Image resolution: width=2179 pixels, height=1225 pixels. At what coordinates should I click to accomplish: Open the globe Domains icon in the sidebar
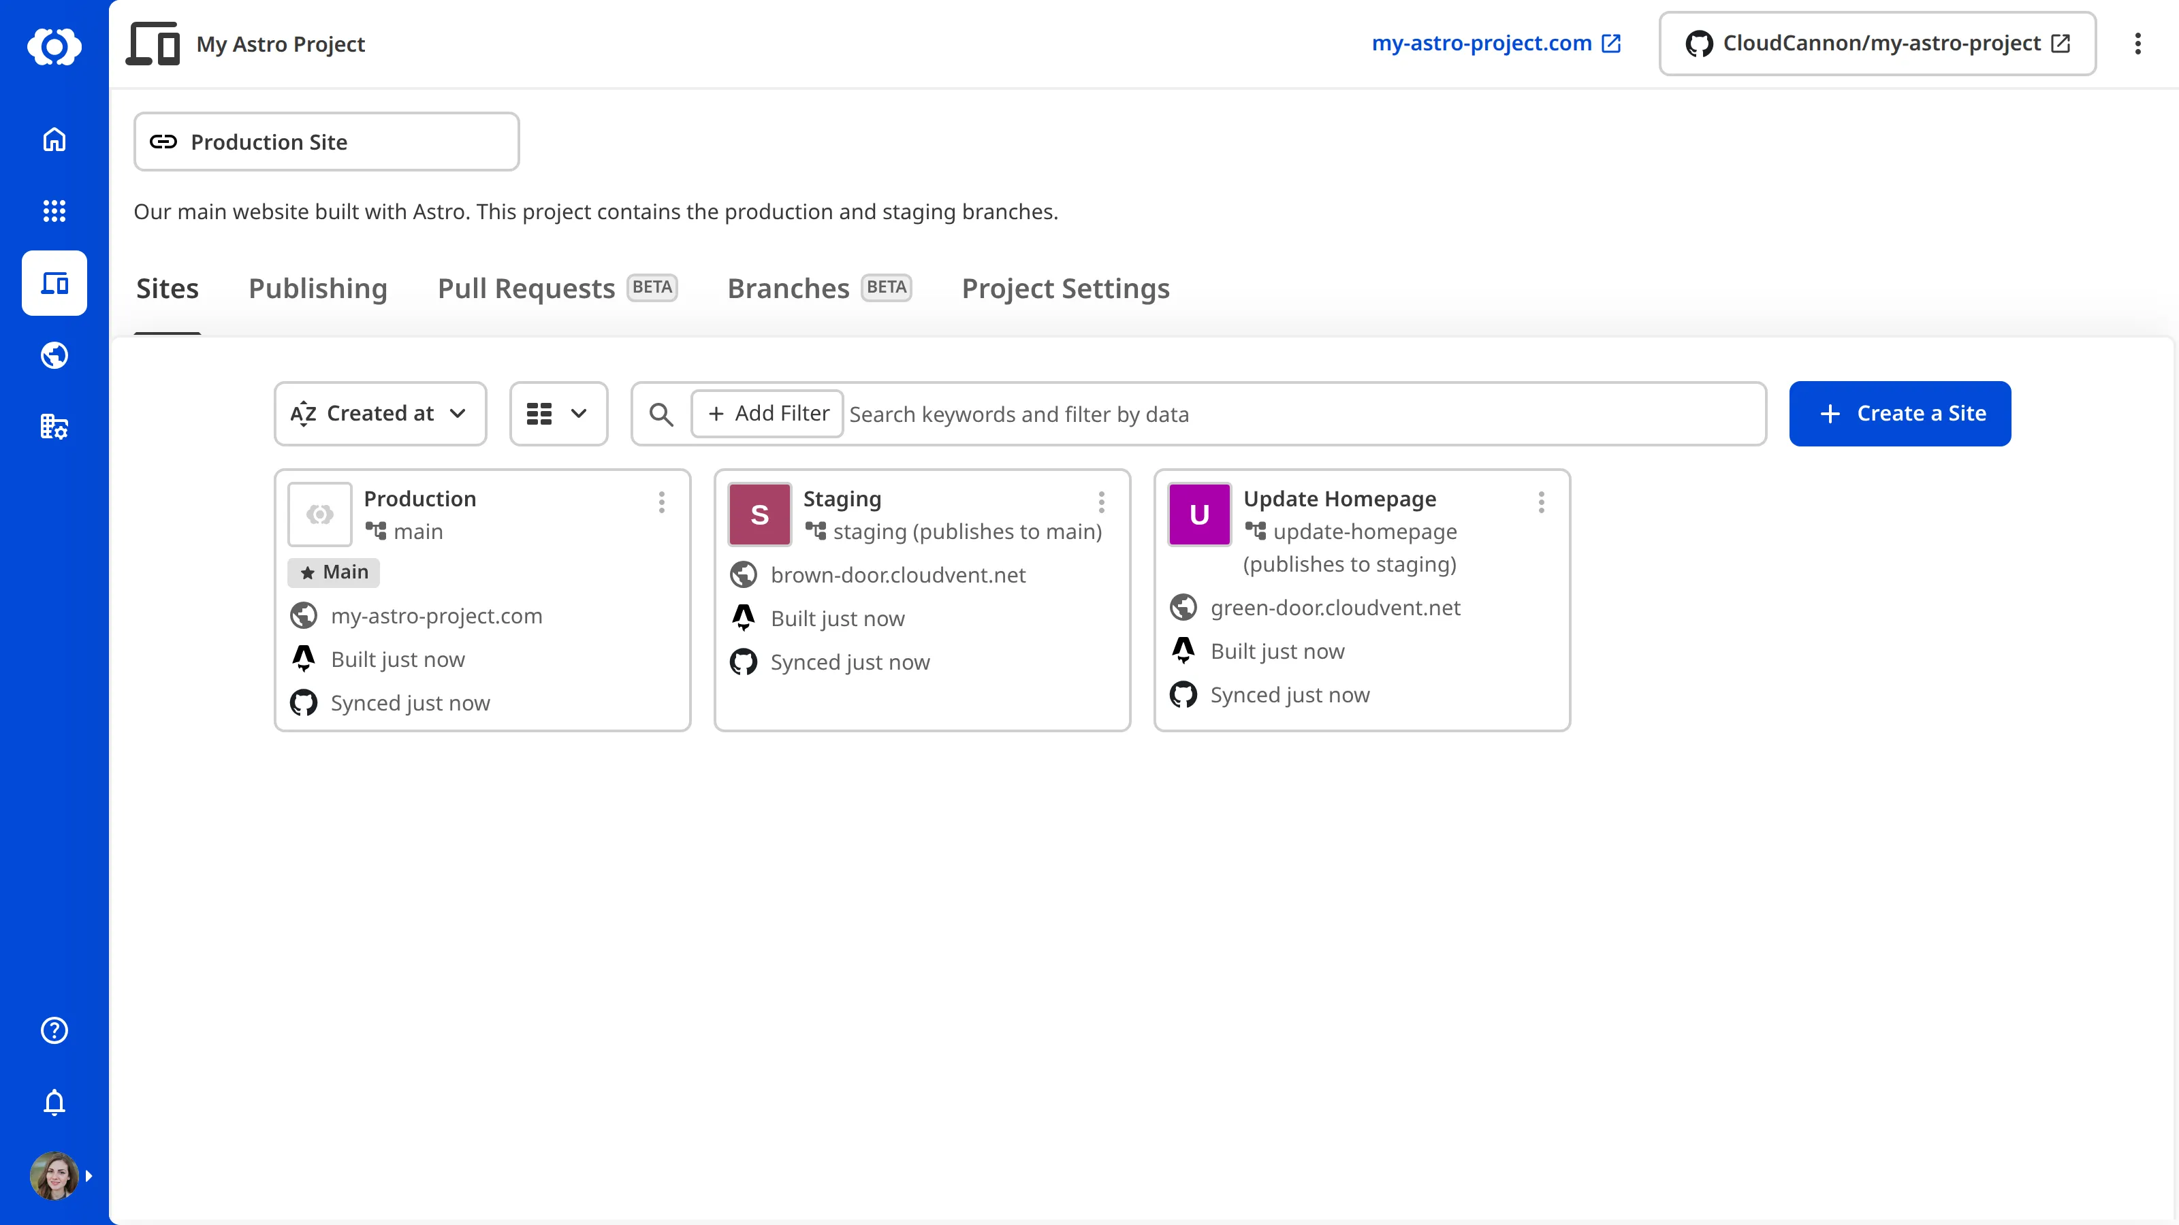54,355
